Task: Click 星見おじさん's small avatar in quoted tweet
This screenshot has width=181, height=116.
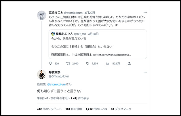Action: (53, 34)
